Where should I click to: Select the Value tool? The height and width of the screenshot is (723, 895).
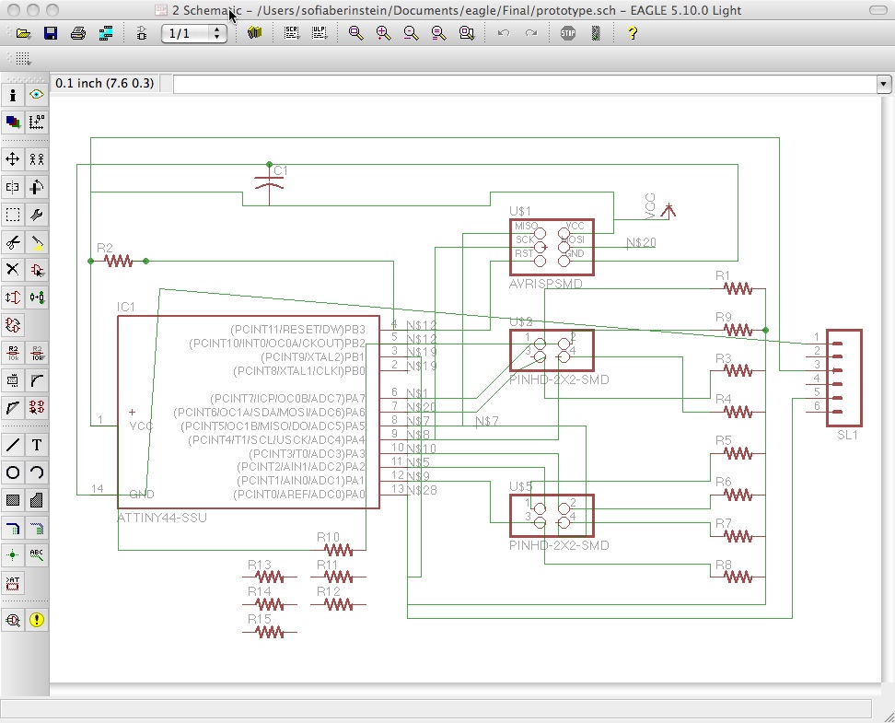point(37,353)
